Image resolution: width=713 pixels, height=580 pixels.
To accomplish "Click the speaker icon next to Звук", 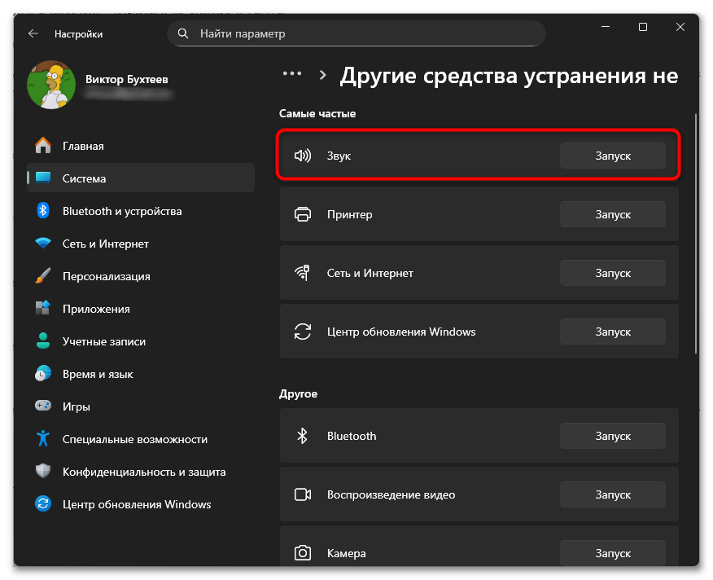I will pyautogui.click(x=303, y=155).
